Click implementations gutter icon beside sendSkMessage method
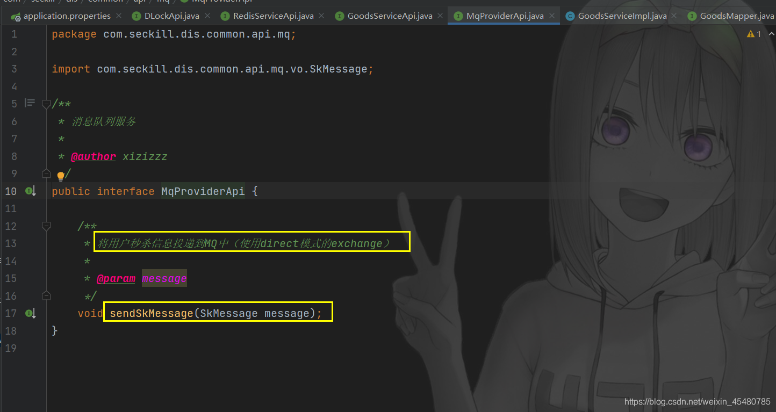Screen dimensions: 776x412 [30, 313]
